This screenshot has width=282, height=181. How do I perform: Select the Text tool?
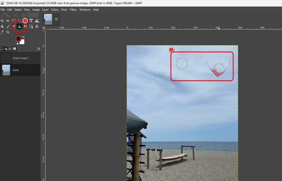(x=37, y=26)
